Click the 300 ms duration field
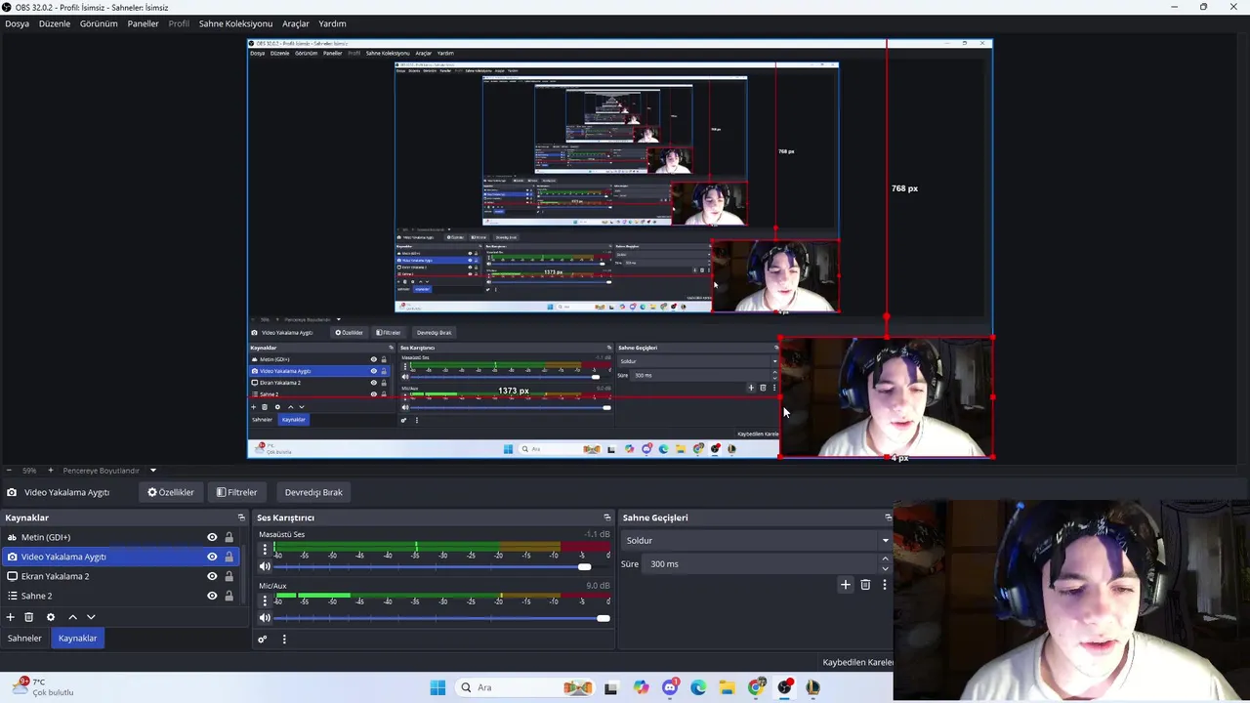This screenshot has width=1250, height=703. (762, 563)
